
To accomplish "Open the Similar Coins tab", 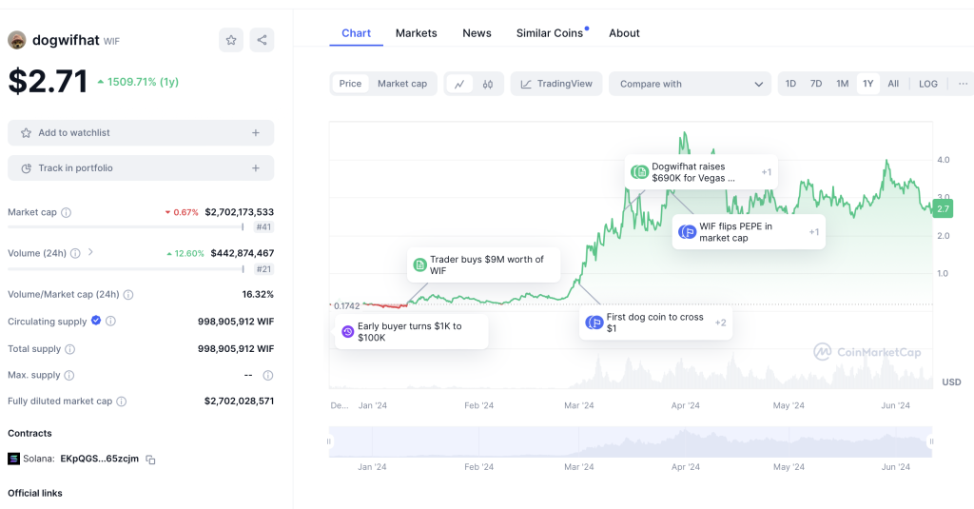I will pyautogui.click(x=550, y=33).
